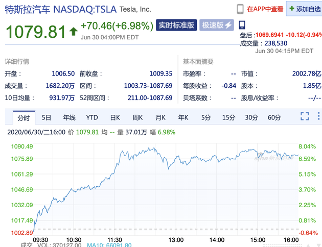Click the mobile device icon above 盘后

pyautogui.click(x=242, y=25)
